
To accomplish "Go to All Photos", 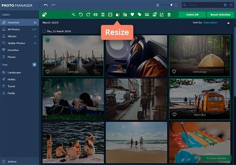I will (x=19, y=29).
